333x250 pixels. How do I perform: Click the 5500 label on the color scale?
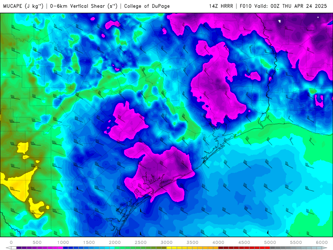point(296,242)
